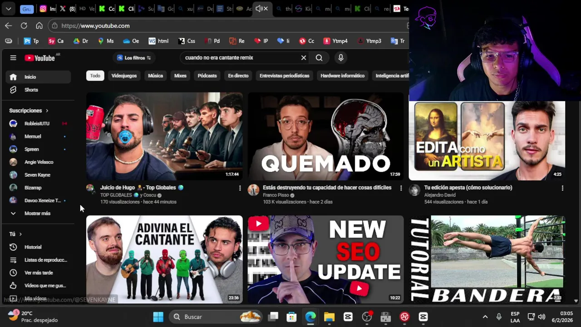Open the X (Twitter) browser tab
The image size is (581, 327).
[67, 9]
